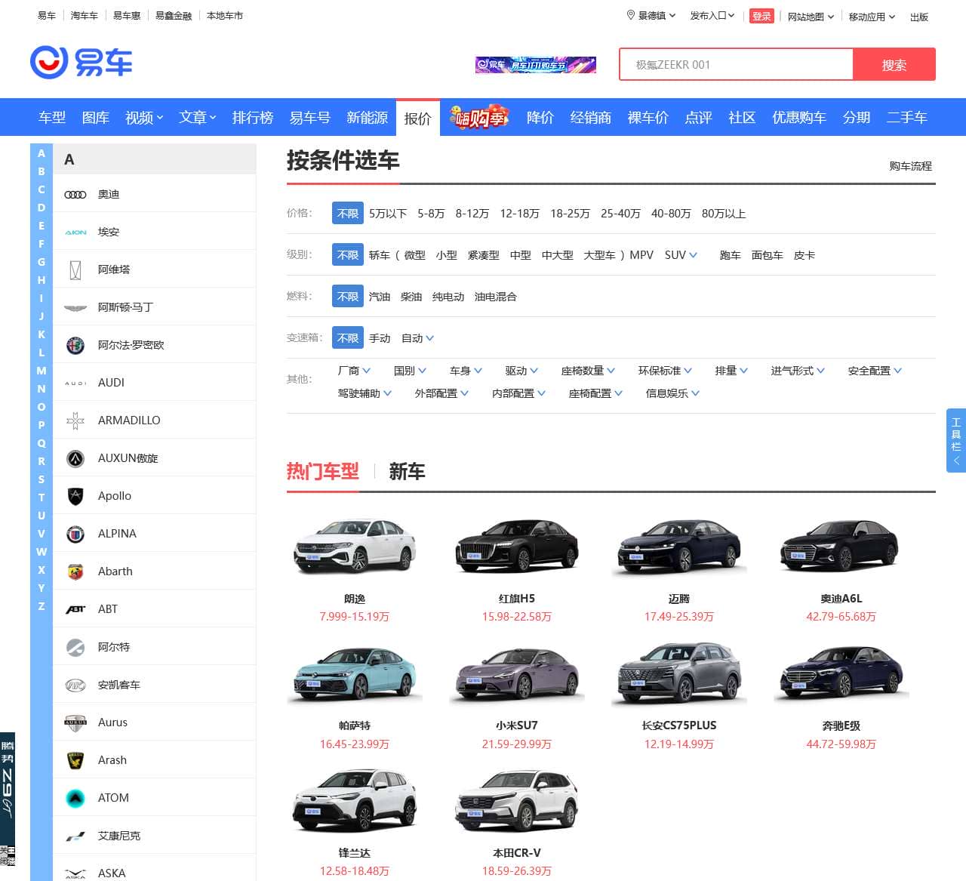Viewport: 966px width, 881px height.
Task: Click the Audi four-rings brand logo
Action: coord(75,195)
